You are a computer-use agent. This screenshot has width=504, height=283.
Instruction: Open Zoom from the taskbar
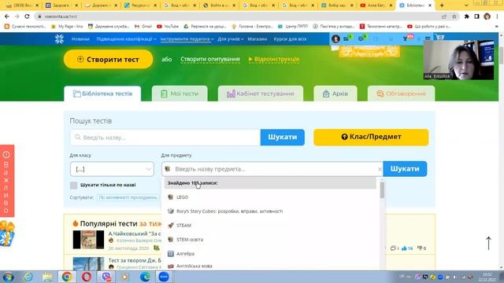pyautogui.click(x=164, y=277)
